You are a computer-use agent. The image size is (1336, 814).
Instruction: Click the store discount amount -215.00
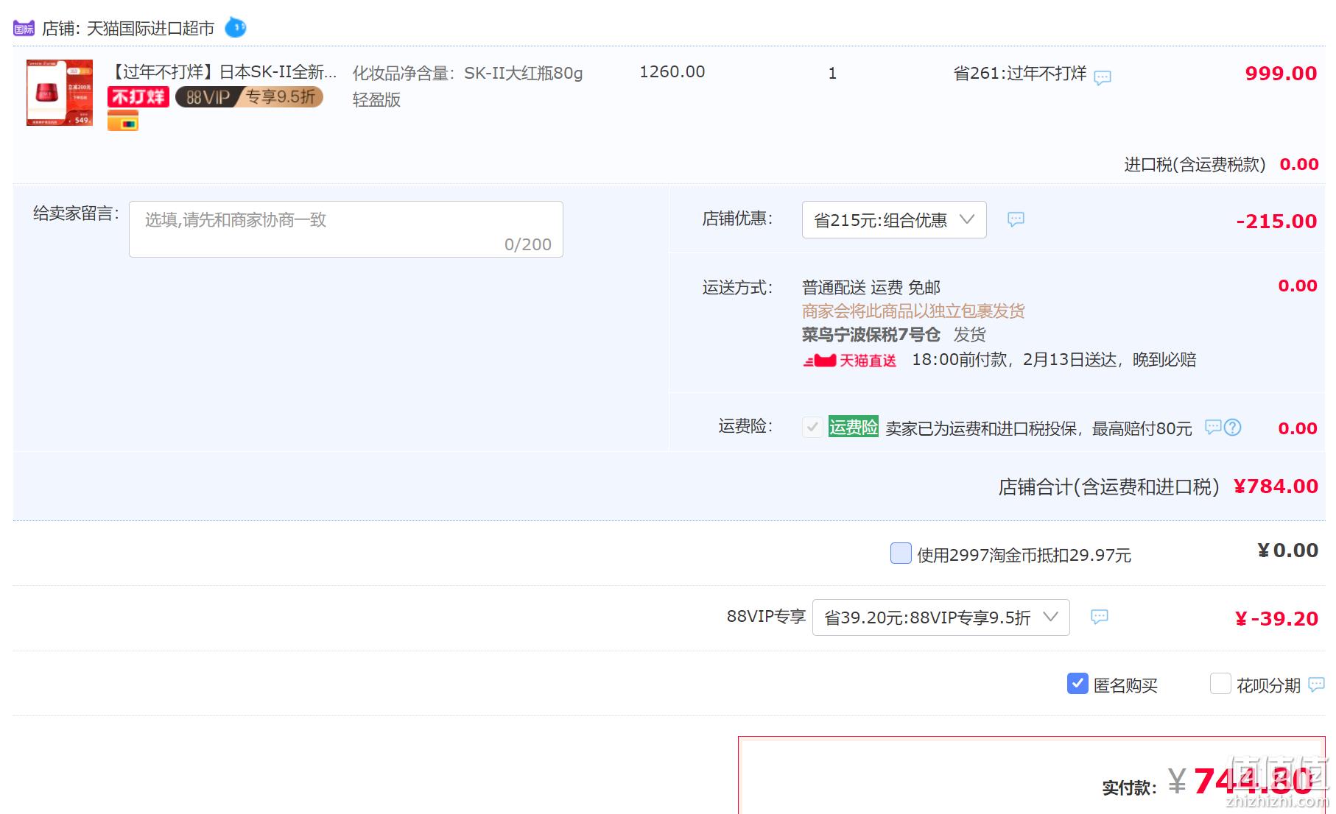tap(1276, 222)
